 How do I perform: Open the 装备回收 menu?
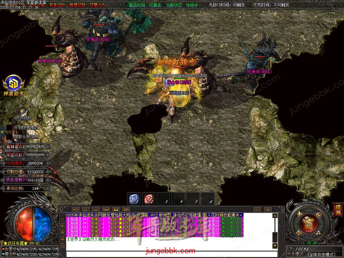[57, 5]
